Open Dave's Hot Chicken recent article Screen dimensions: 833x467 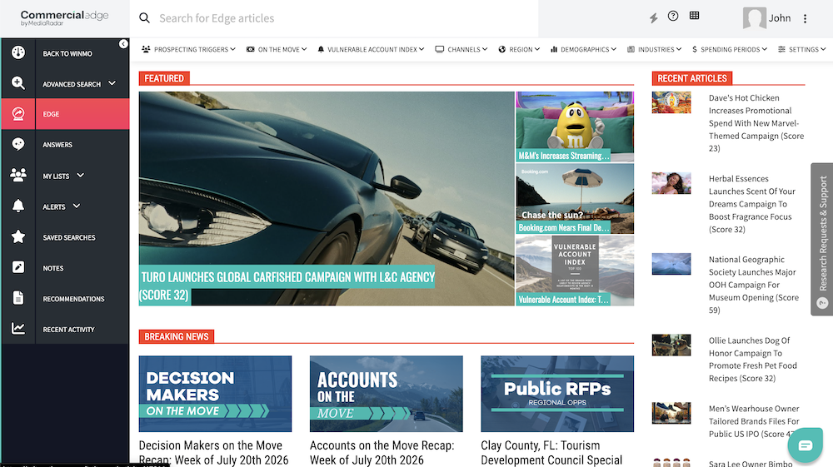pyautogui.click(x=756, y=123)
